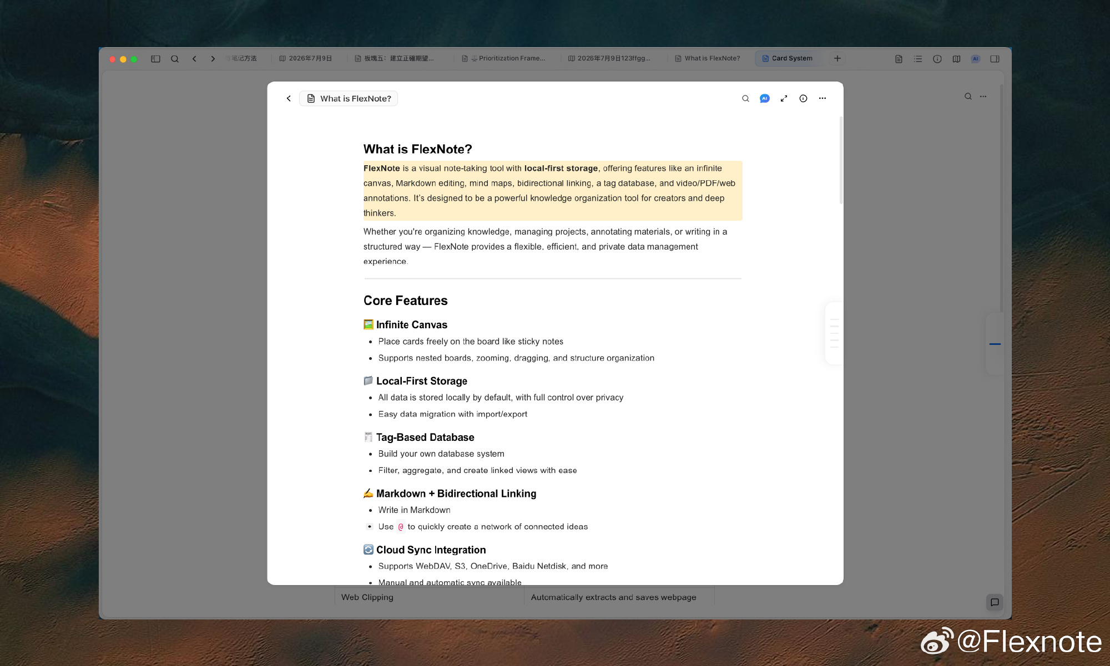Click the pink @ inline code
Image resolution: width=1110 pixels, height=666 pixels.
coord(401,527)
